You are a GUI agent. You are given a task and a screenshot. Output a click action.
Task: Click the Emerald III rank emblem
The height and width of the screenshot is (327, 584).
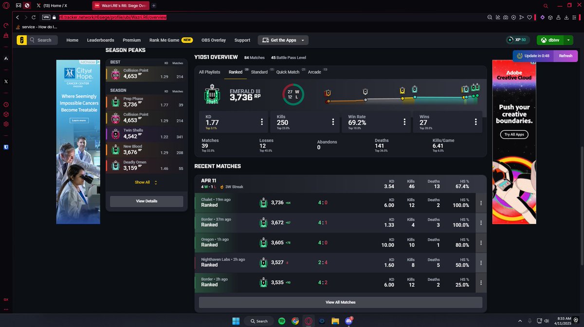[212, 94]
